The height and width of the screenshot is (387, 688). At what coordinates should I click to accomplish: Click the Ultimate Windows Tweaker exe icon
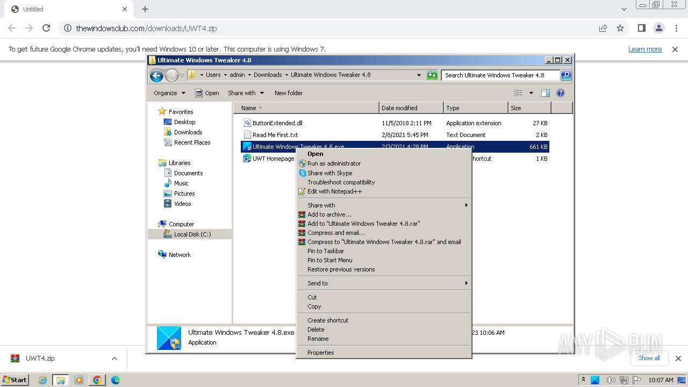tap(247, 147)
